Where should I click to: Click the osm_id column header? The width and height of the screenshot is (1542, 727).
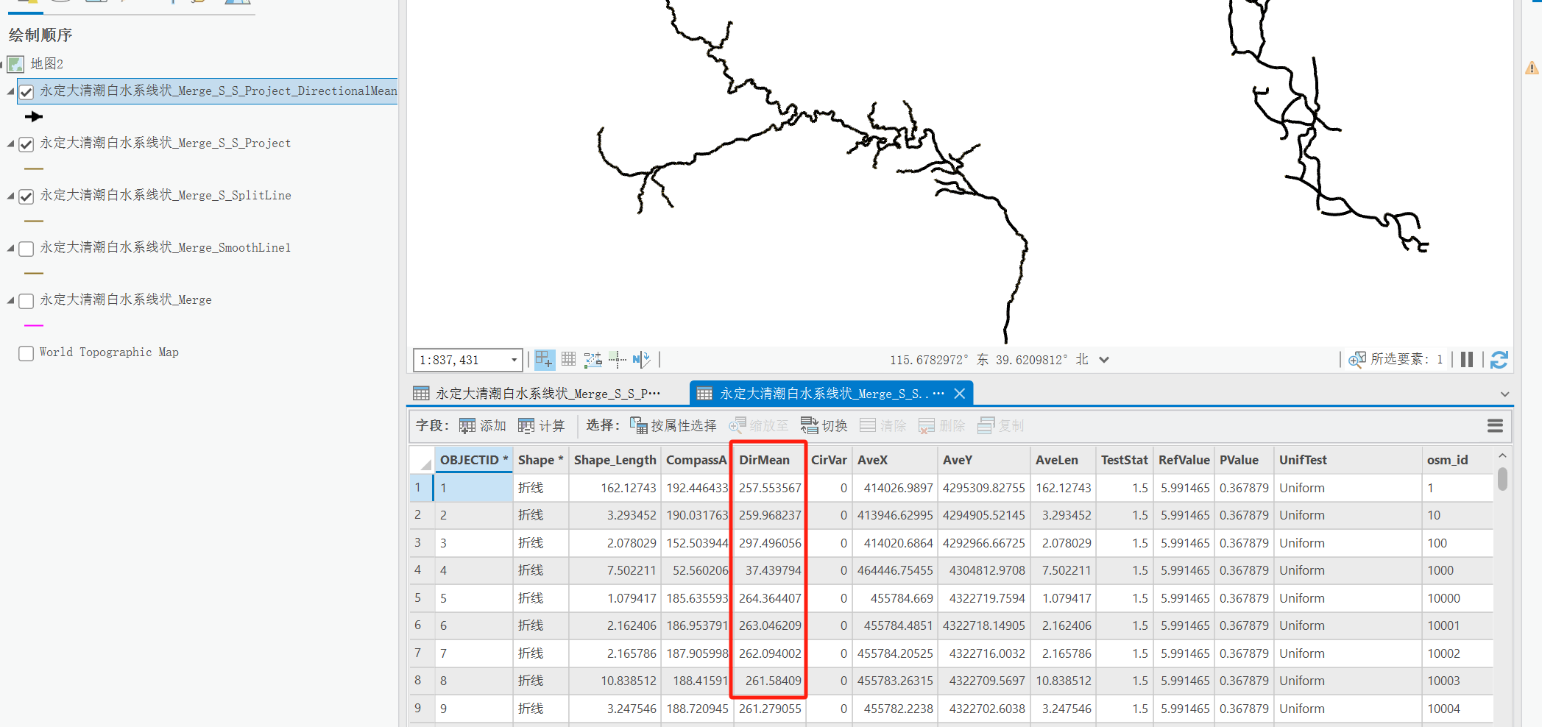tap(1457, 460)
